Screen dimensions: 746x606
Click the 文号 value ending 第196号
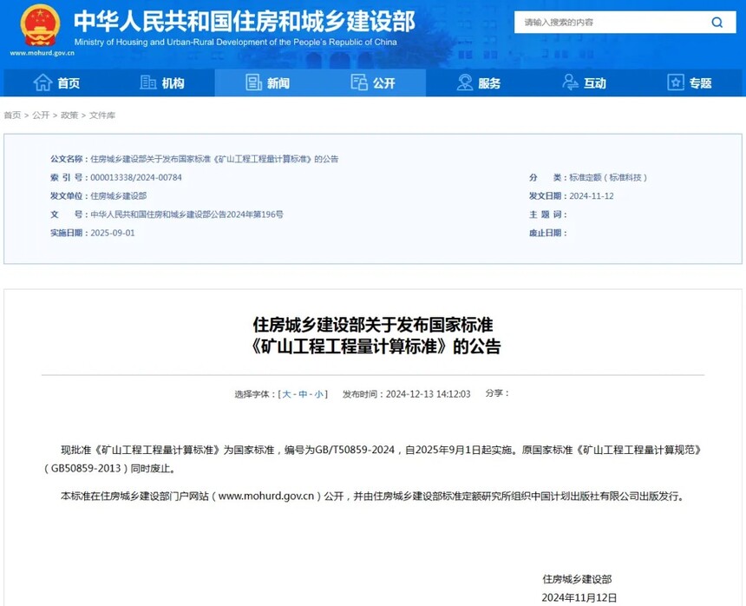187,214
